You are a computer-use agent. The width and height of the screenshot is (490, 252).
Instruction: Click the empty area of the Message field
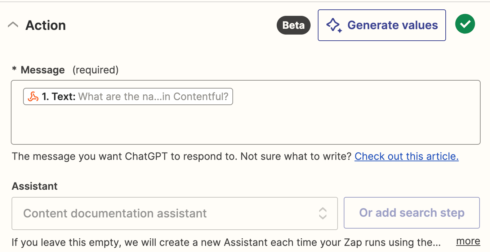pos(246,124)
